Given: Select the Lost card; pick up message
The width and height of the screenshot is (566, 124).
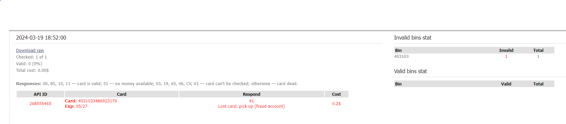Looking at the screenshot, I should click(x=251, y=106).
